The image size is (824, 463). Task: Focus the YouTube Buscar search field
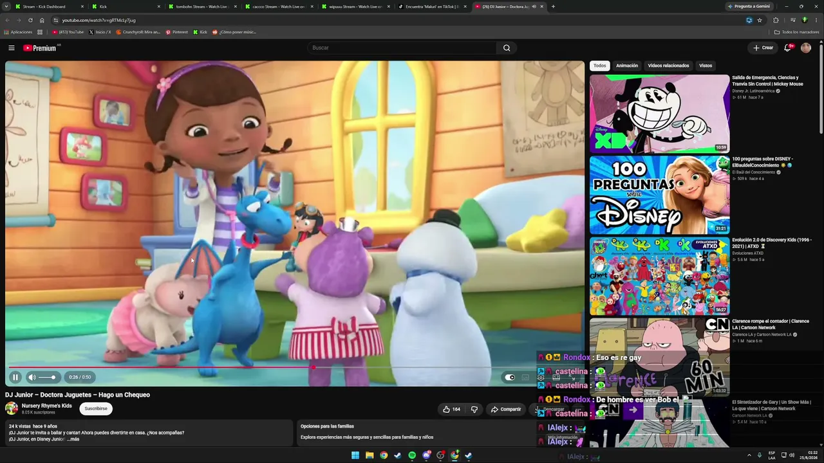click(x=402, y=48)
